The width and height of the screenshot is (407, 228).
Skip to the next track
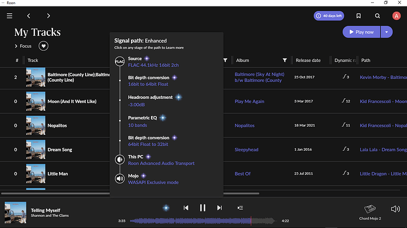(219, 208)
